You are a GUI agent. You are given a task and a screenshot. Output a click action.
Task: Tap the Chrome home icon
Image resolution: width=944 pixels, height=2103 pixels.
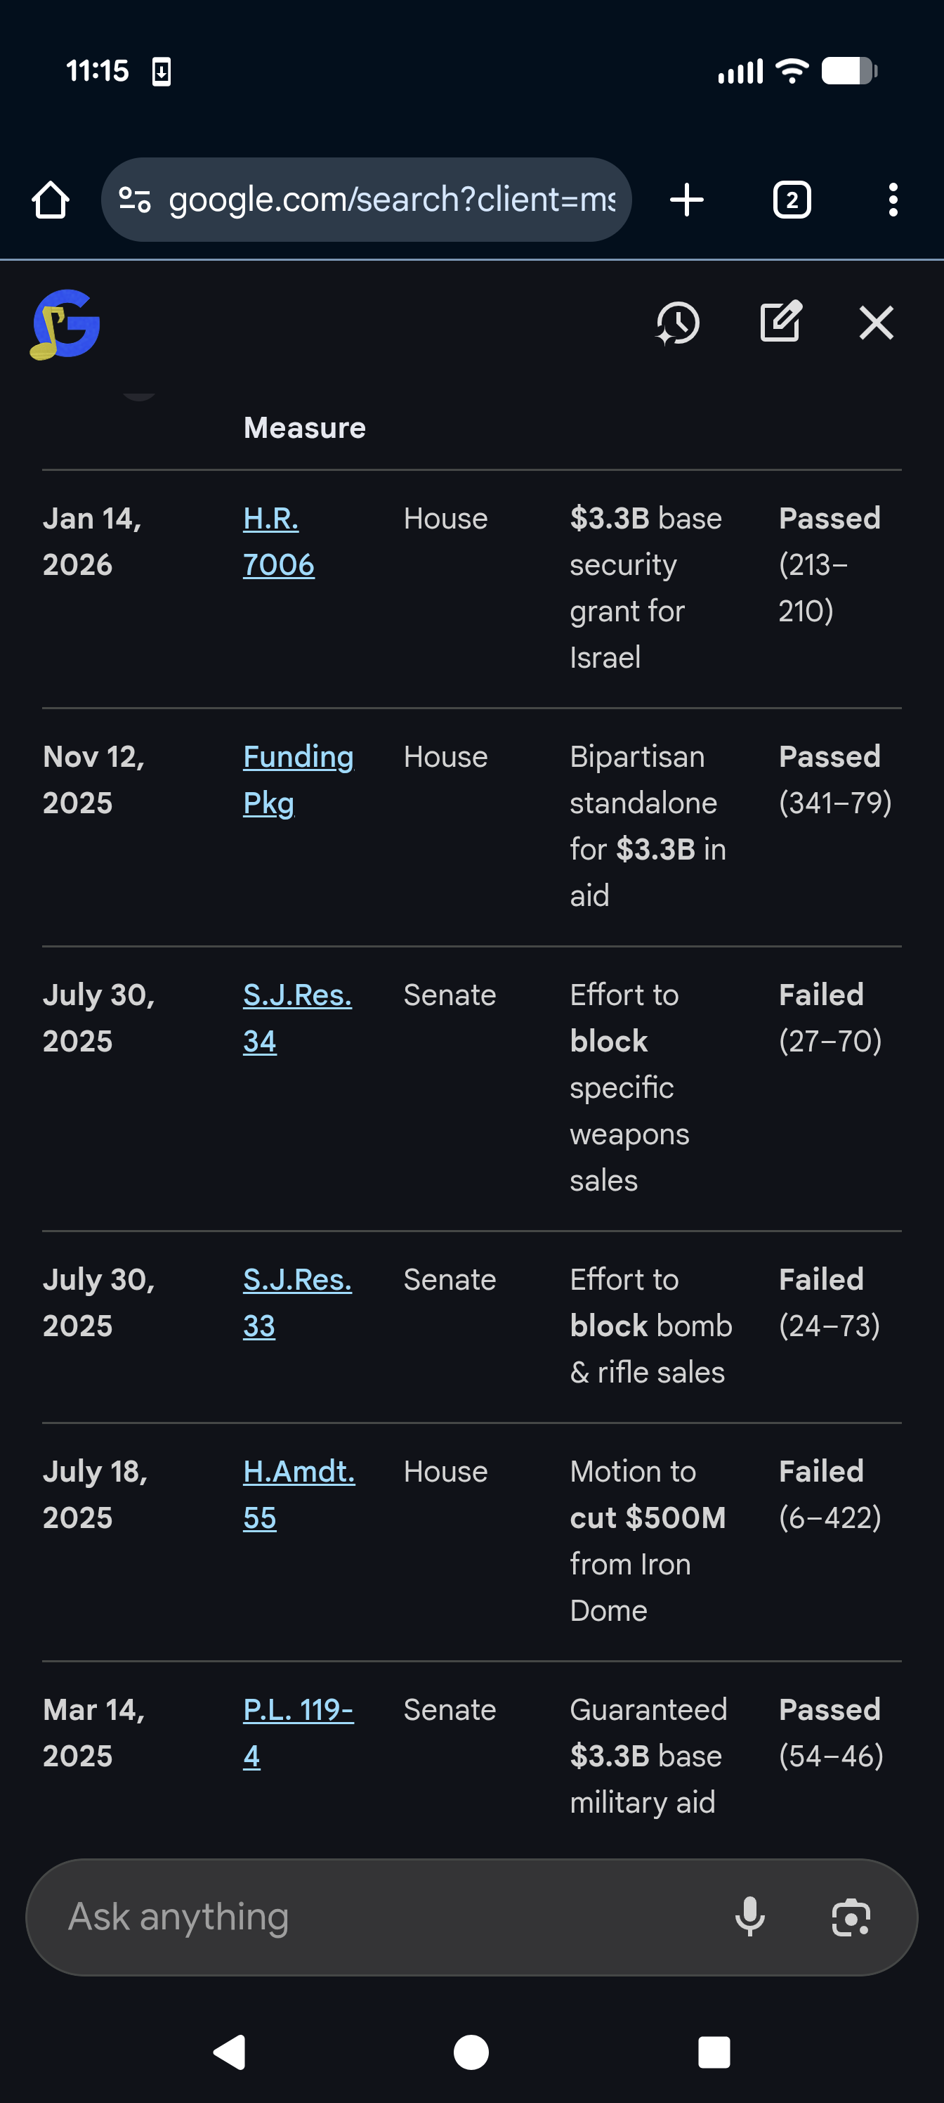(x=51, y=200)
